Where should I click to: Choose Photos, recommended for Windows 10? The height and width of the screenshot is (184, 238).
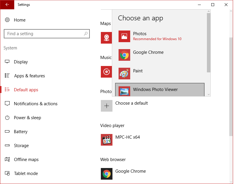160,36
